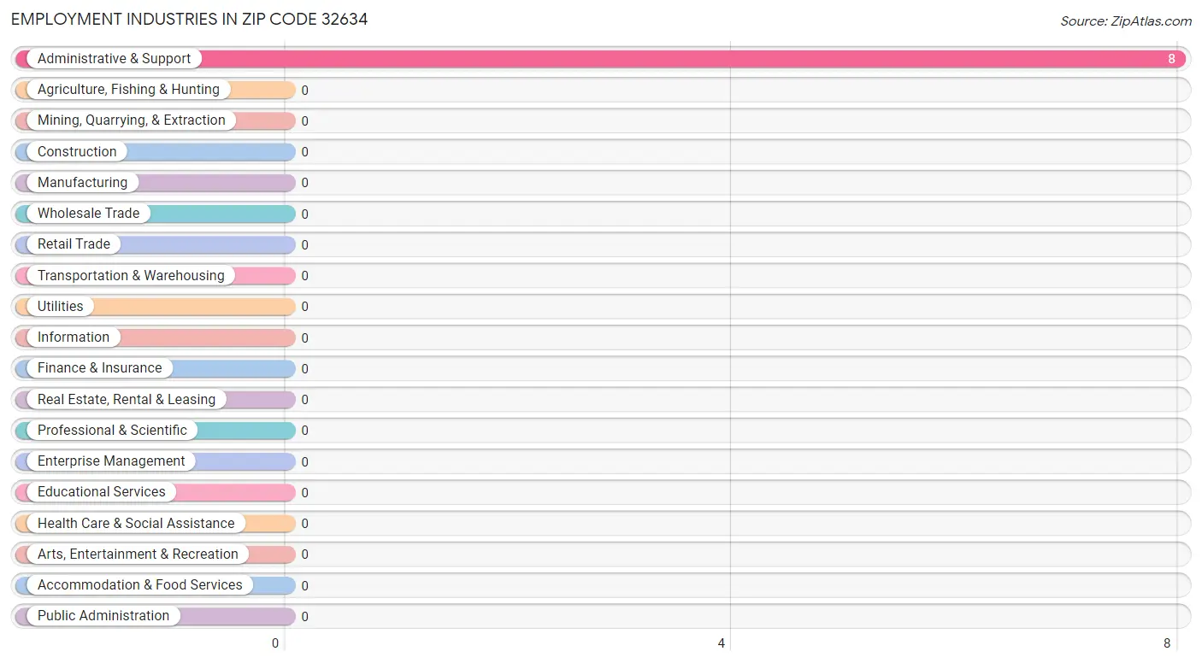Click the Retail Trade label
1202x663 pixels.
(x=74, y=244)
